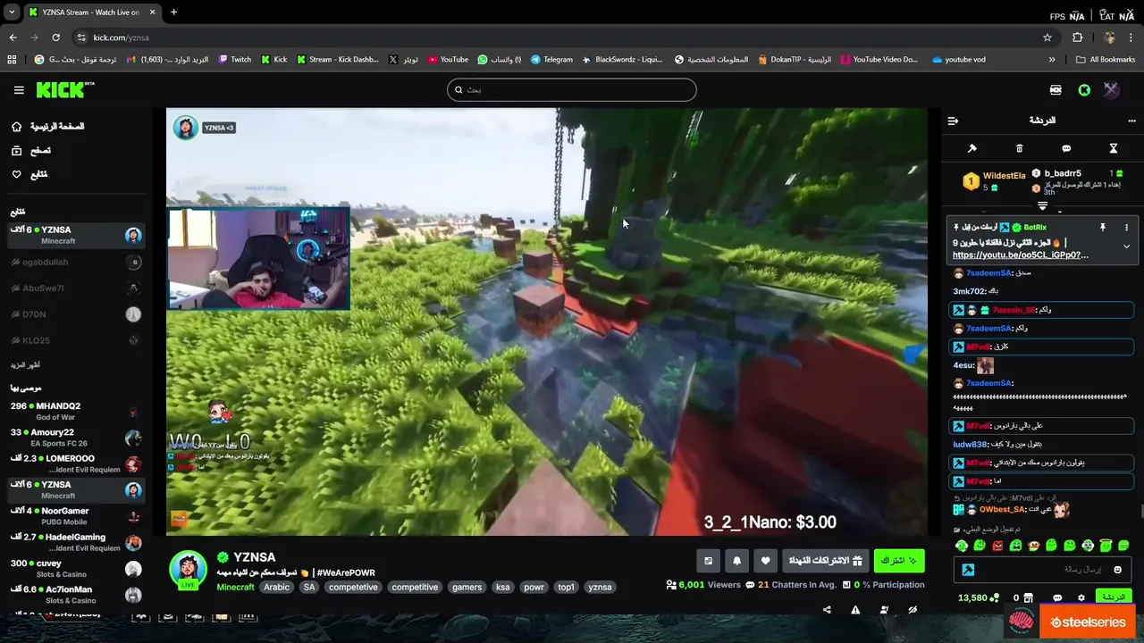Image resolution: width=1144 pixels, height=643 pixels.
Task: Click the heart follow button under video
Action: click(x=765, y=561)
